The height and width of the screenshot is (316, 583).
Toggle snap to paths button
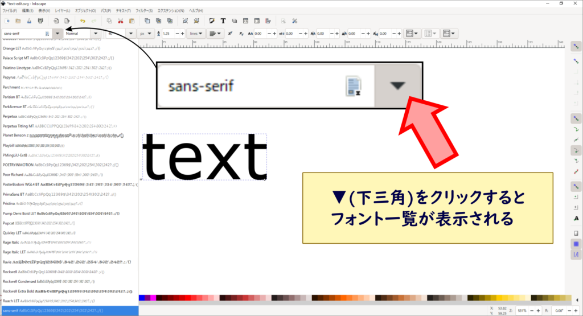(576, 129)
